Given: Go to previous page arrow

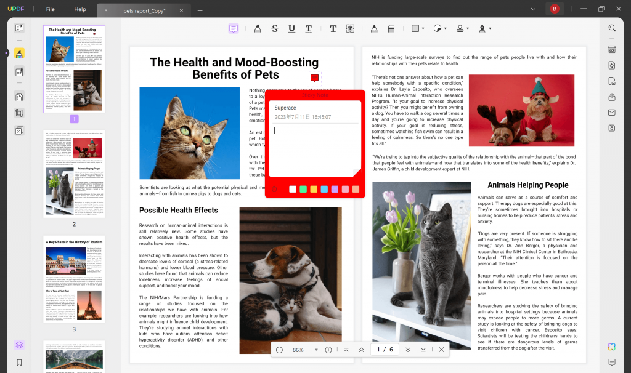Looking at the screenshot, I should click(361, 350).
